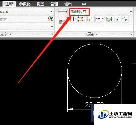Activate the Quick Dimension lightning icon
Image resolution: width=136 pixels, height=125 pixels.
pos(90,19)
